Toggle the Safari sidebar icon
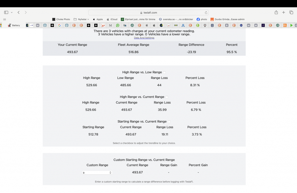 tap(6, 12)
